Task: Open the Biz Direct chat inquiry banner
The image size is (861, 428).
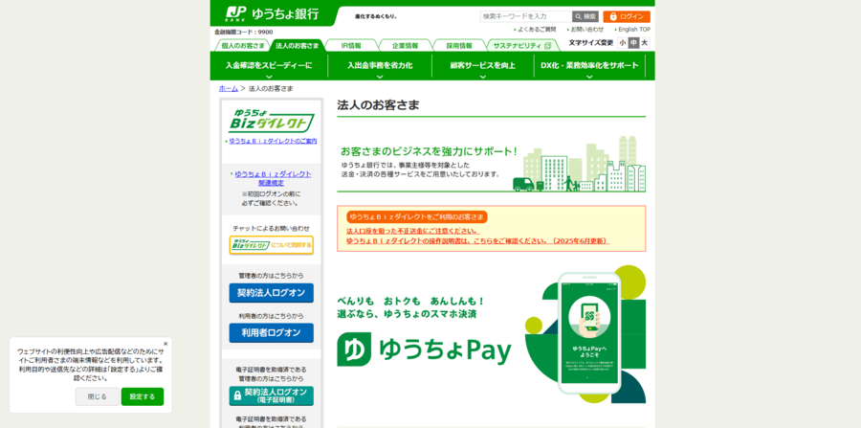Action: point(271,245)
